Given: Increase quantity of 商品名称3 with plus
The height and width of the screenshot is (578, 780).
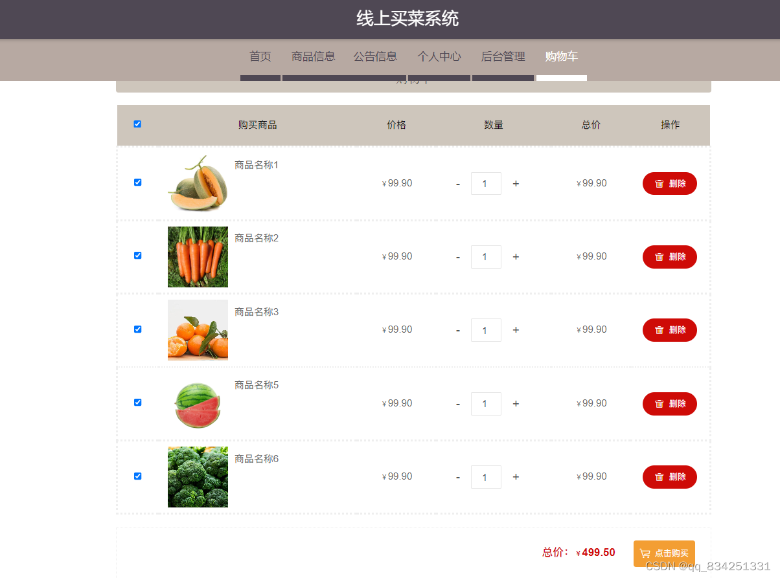Looking at the screenshot, I should (x=516, y=330).
